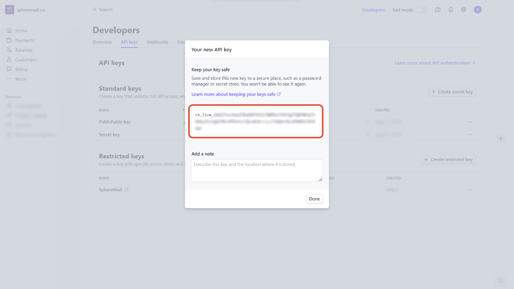
Task: Click the spheremail.co account logo icon
Action: coord(10,10)
